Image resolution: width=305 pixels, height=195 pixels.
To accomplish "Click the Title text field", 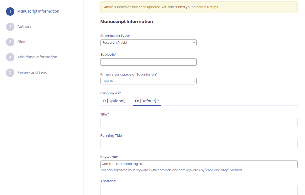I will point(199,122).
